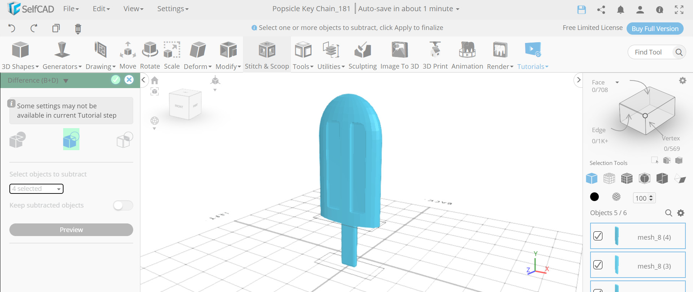Expand the Difference (B+D) mode dropdown
This screenshot has width=693, height=292.
pos(66,80)
